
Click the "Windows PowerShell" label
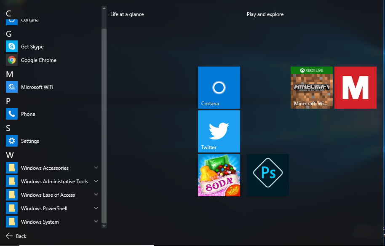(44, 208)
